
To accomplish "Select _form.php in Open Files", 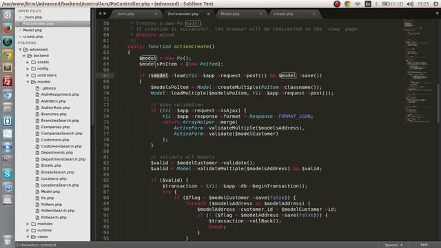I will point(33,17).
